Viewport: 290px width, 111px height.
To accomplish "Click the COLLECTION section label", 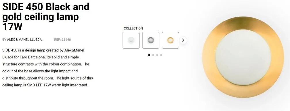I will click(133, 29).
